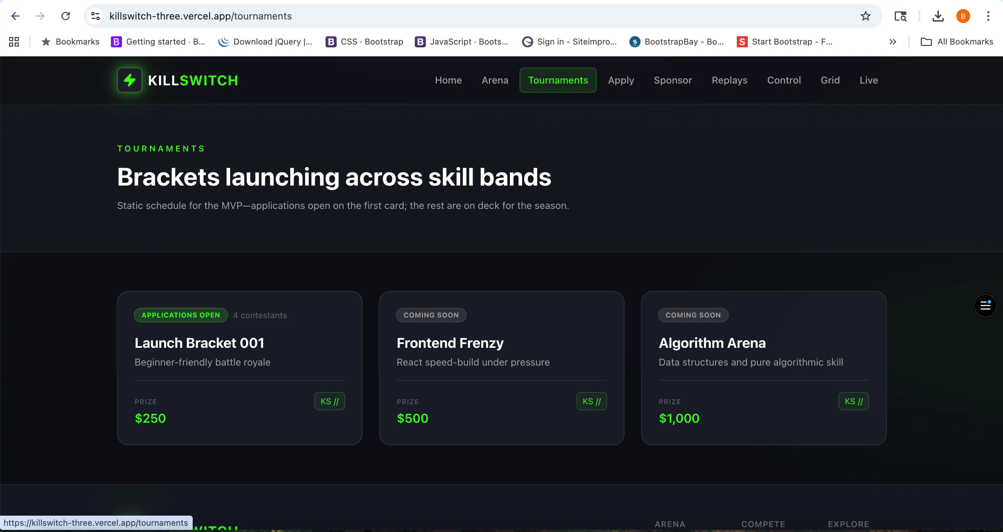Viewport: 1003px width, 532px height.
Task: Go to the Arena nav item
Action: pyautogui.click(x=495, y=80)
